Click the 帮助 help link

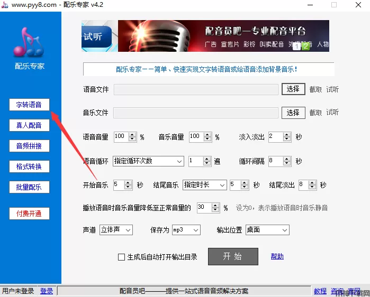[x=277, y=256]
